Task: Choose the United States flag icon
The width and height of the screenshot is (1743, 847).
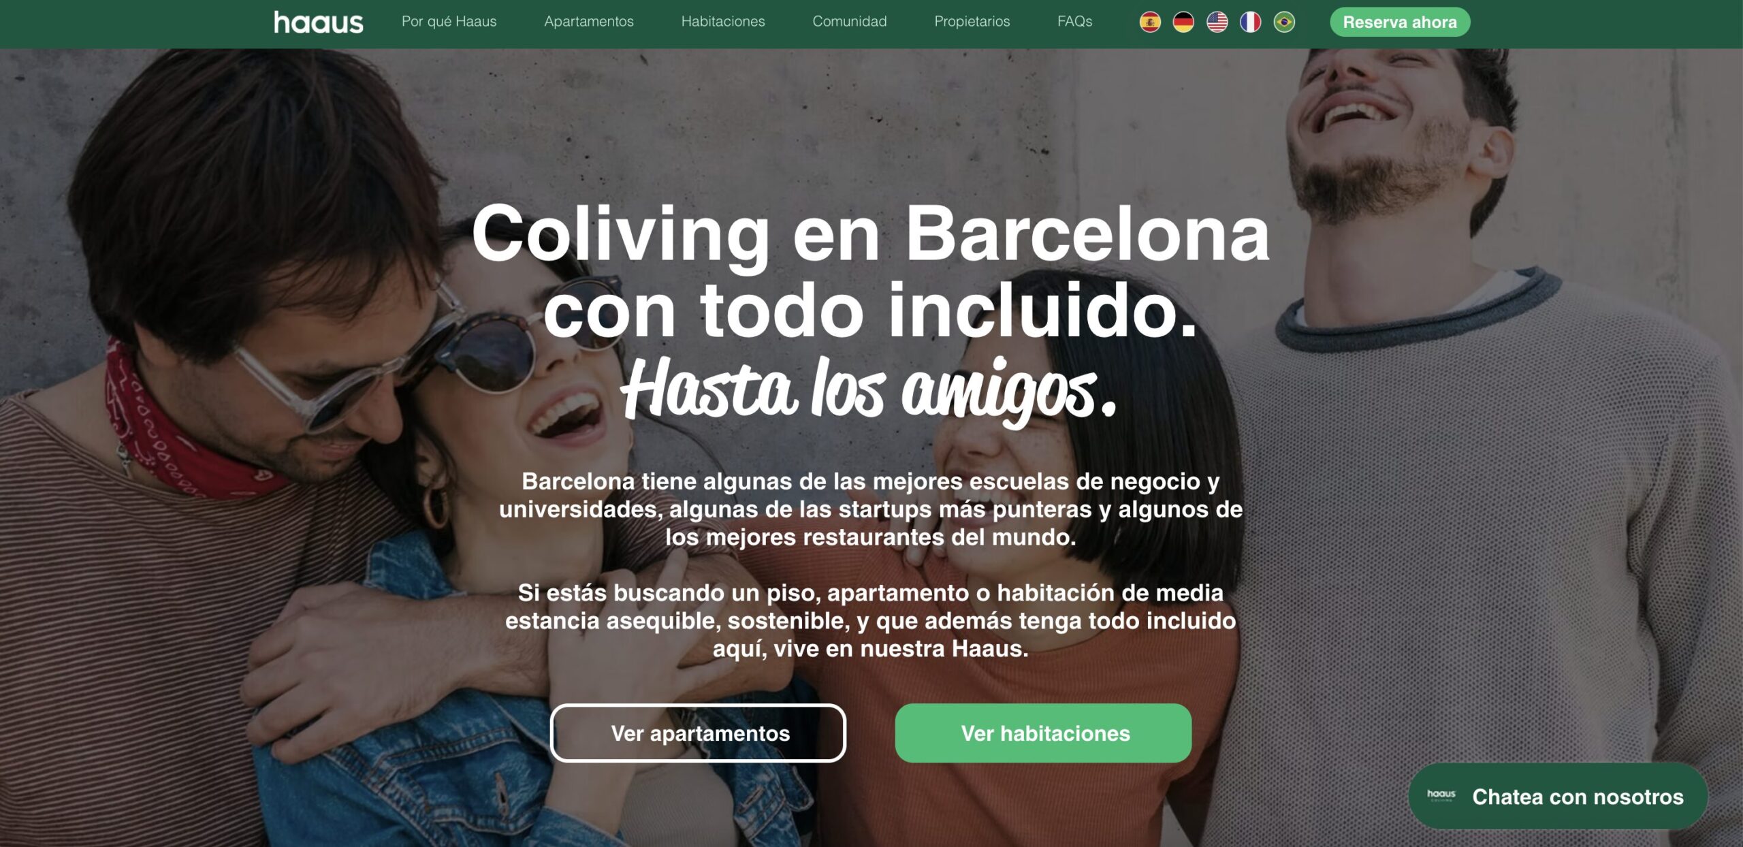Action: tap(1217, 22)
